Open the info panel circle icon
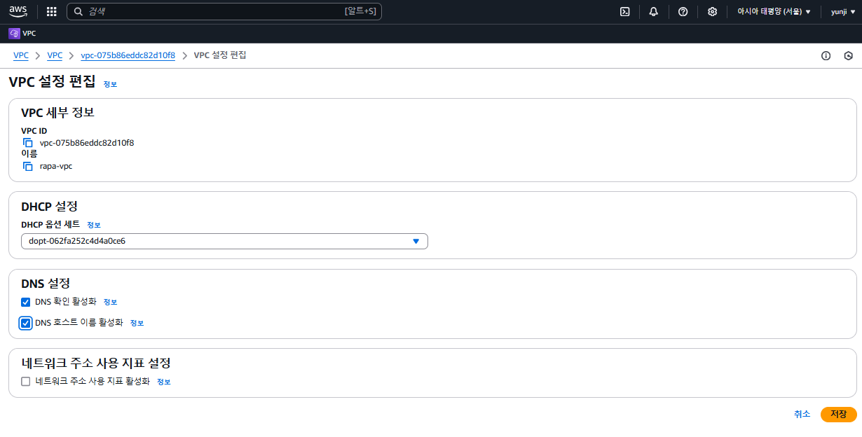This screenshot has height=437, width=862. [x=826, y=56]
